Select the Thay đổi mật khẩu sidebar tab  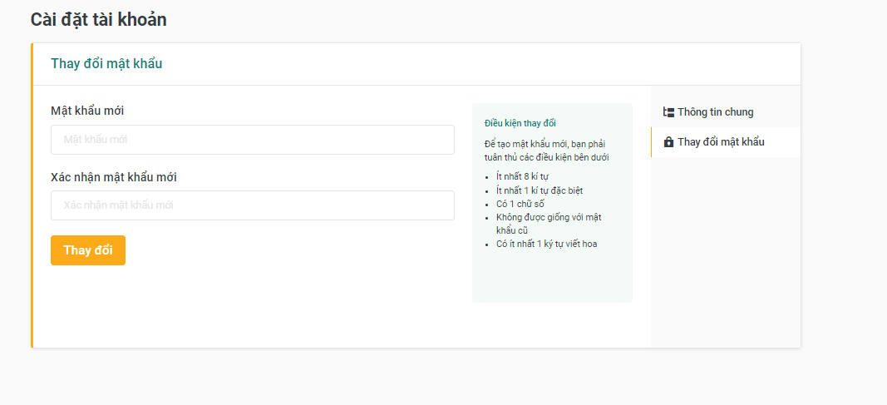[721, 142]
